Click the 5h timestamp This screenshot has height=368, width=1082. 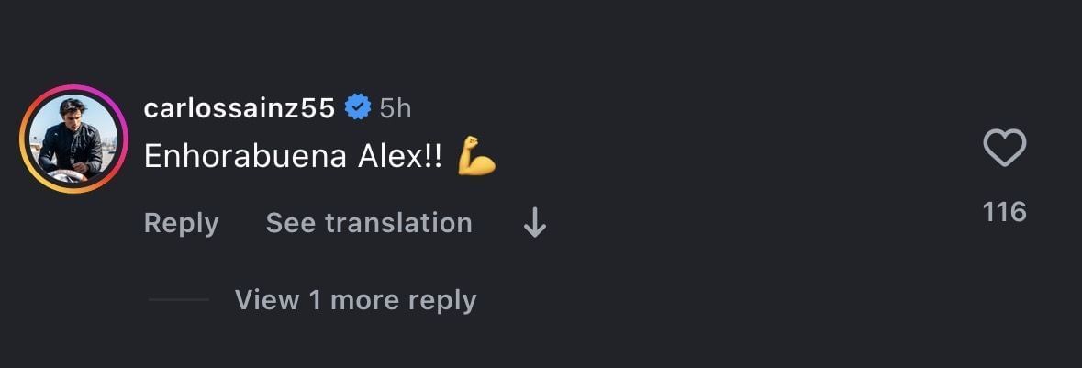coord(396,108)
